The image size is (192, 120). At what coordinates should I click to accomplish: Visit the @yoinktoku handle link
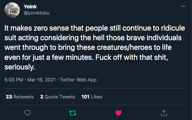[x=37, y=13]
